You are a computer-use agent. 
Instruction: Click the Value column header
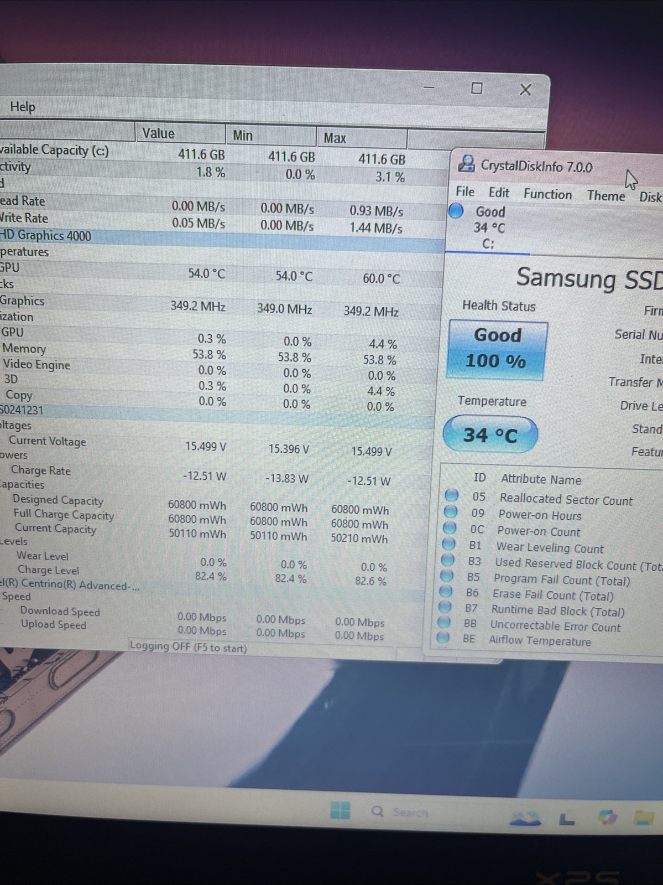click(x=180, y=133)
